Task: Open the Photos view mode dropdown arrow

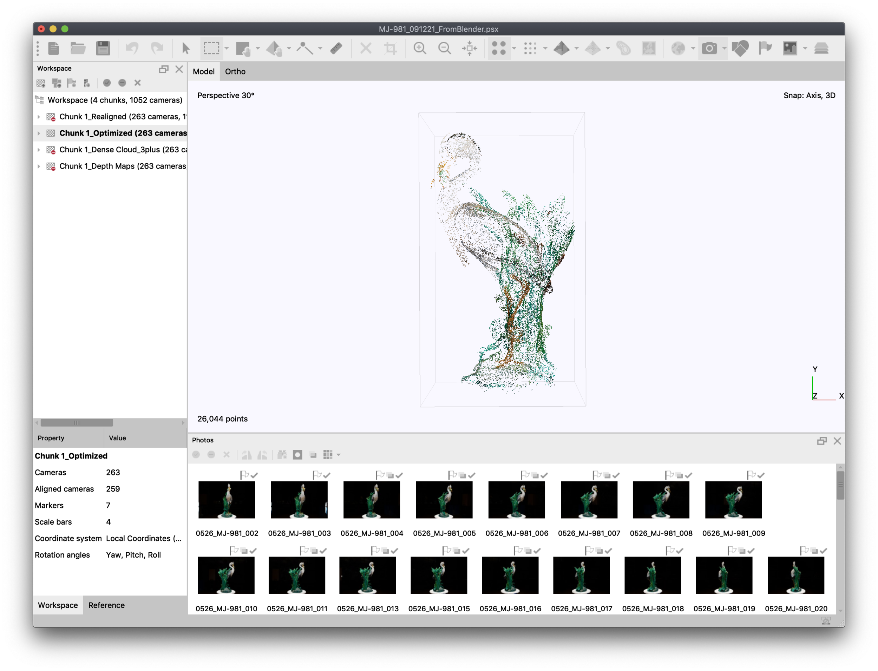Action: [x=339, y=455]
